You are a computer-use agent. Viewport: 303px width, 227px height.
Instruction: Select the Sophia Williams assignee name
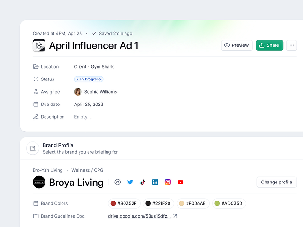(100, 92)
